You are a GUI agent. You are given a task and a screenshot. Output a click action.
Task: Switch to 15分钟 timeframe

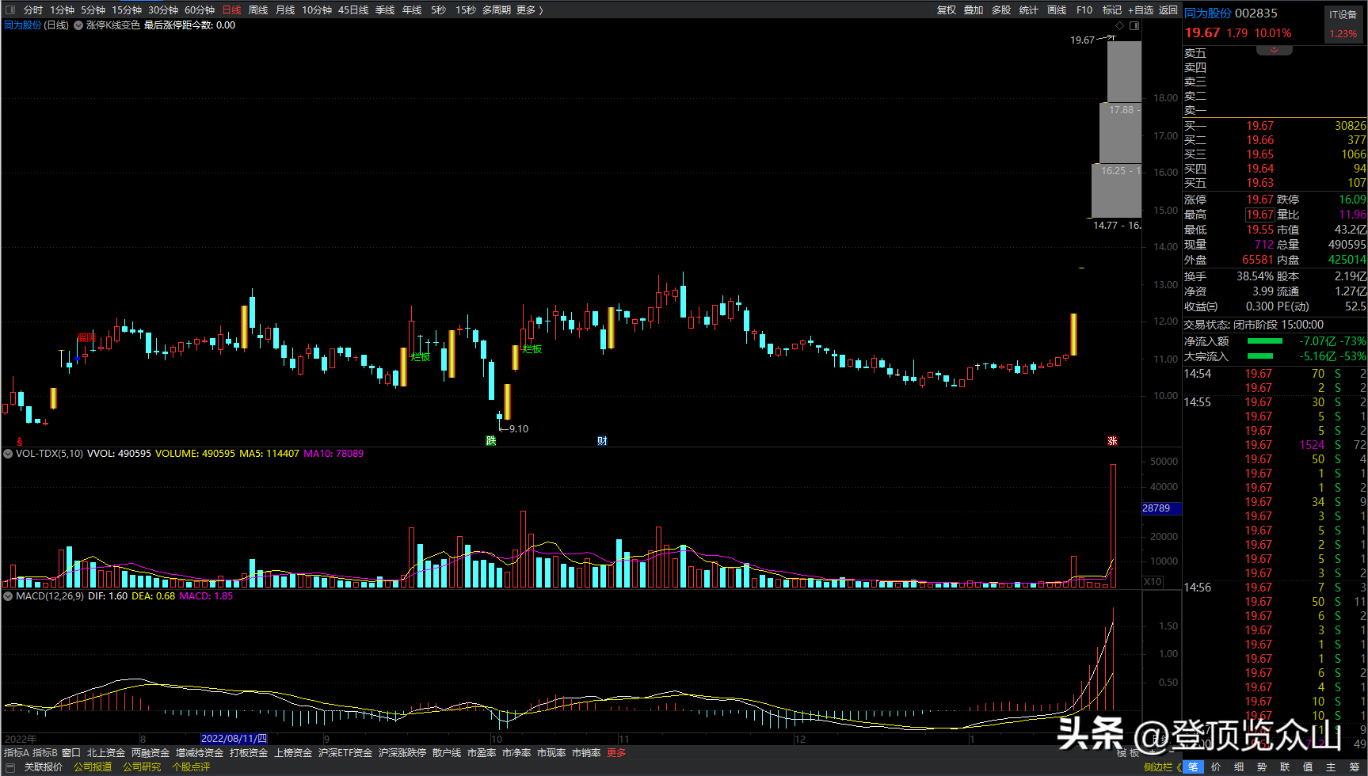(126, 10)
